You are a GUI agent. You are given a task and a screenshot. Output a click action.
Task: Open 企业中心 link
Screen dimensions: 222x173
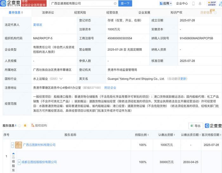coord(182,3)
